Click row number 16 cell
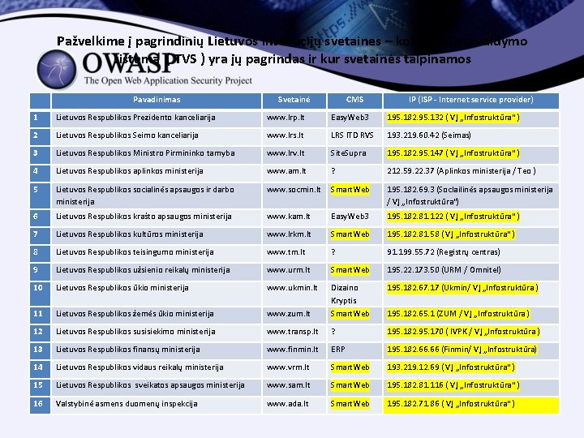Screen dimensions: 584x438 point(40,406)
